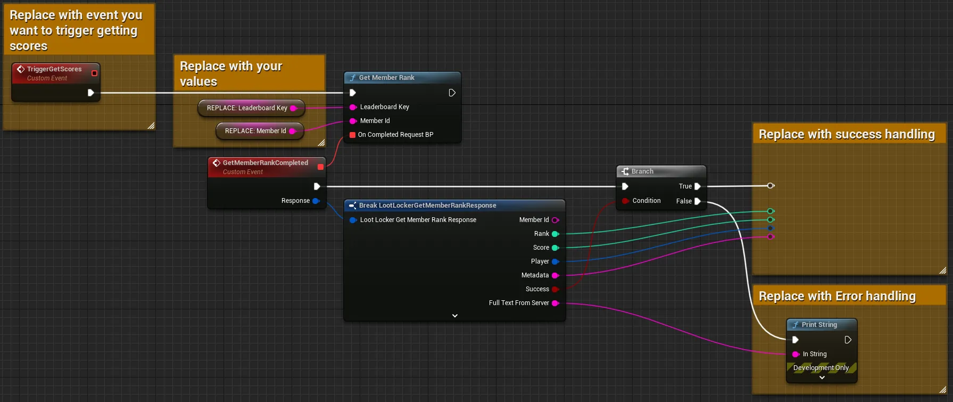953x402 pixels.
Task: Click the In String input pin
Action: pos(795,354)
